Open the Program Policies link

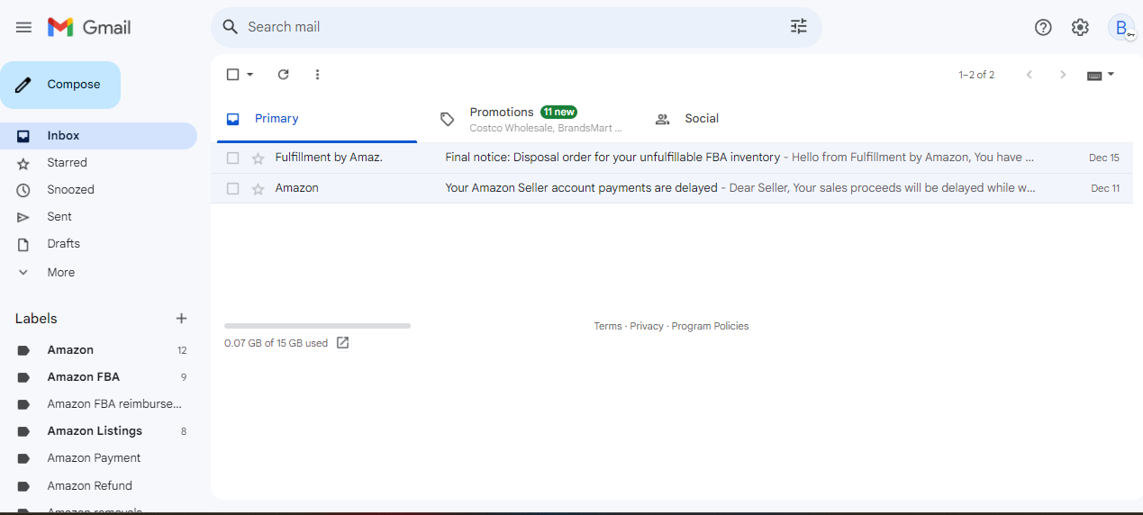pos(710,326)
